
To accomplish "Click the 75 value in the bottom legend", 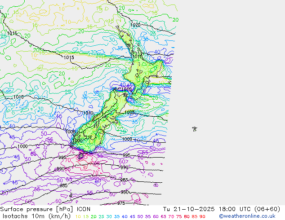I will 179,216.
